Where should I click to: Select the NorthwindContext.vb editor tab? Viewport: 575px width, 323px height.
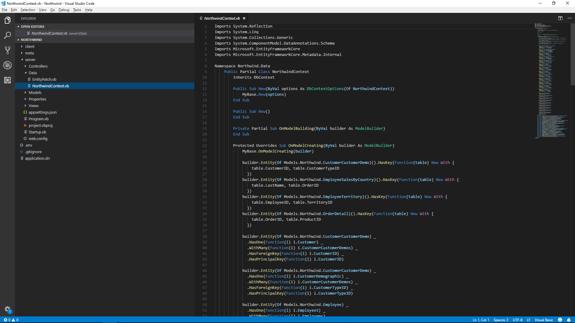tap(222, 18)
